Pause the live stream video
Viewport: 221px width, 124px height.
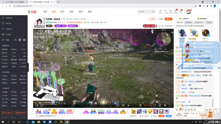pos(37,105)
